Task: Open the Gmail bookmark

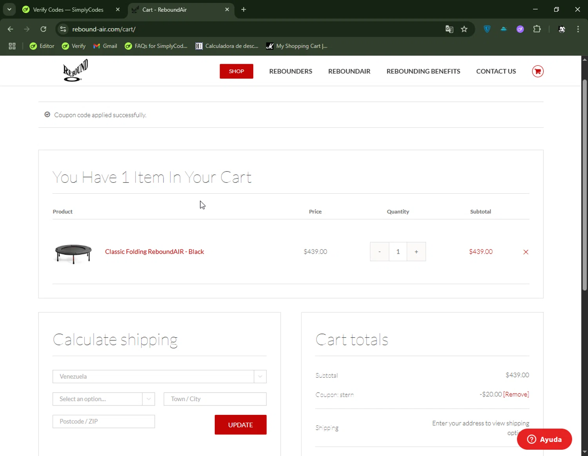Action: (x=105, y=46)
